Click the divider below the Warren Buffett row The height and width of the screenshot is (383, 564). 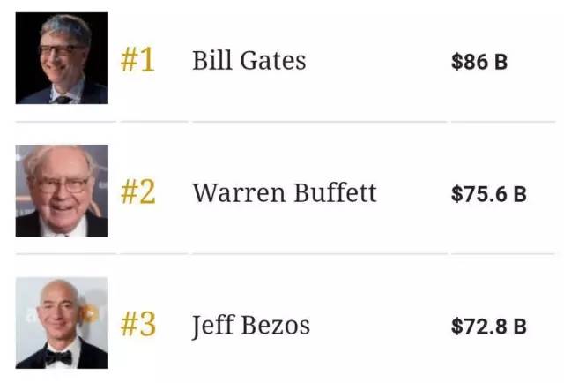[282, 253]
